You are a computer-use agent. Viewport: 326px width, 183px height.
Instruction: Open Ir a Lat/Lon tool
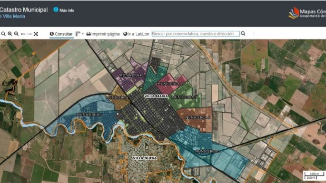pos(136,34)
